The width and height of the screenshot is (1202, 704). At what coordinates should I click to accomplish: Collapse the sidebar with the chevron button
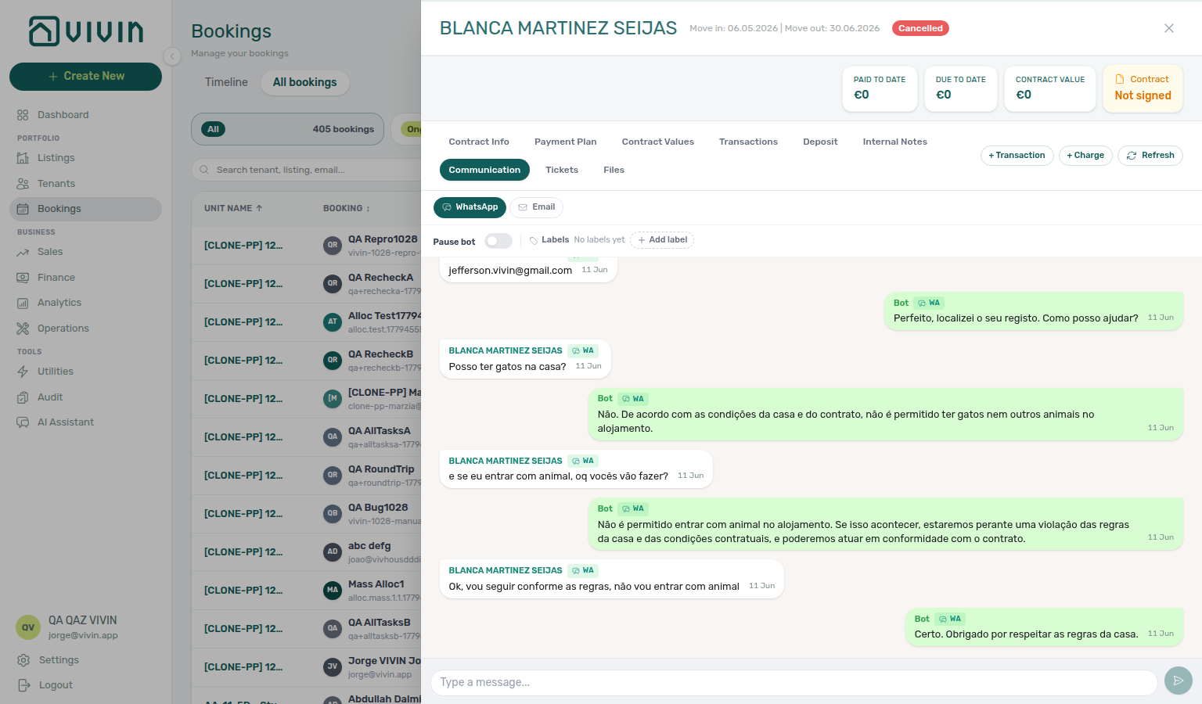[172, 56]
